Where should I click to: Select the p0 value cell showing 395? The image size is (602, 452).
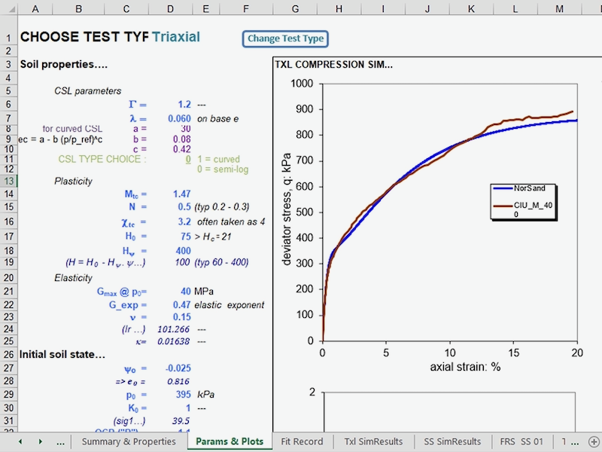pos(181,393)
